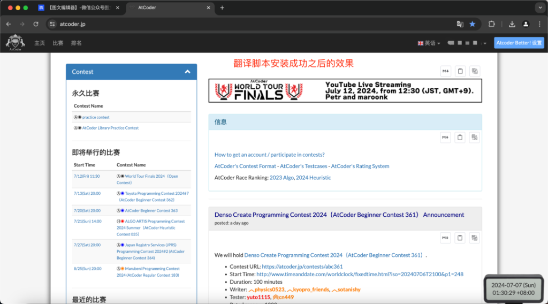Image resolution: width=548 pixels, height=304 pixels.
Task: Open AtCoder's Contest Format link
Action: [x=245, y=166]
